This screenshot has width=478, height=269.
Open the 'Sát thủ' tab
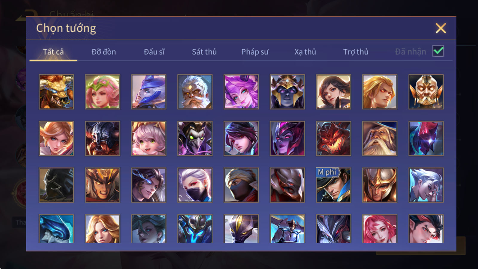coord(204,52)
